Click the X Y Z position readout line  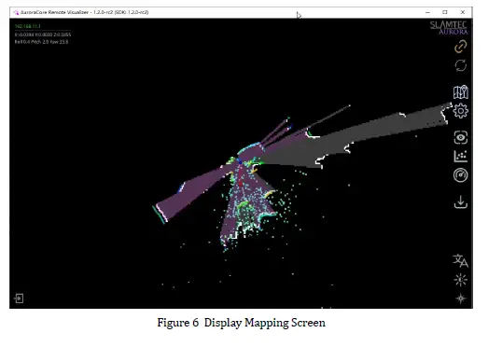click(x=43, y=35)
